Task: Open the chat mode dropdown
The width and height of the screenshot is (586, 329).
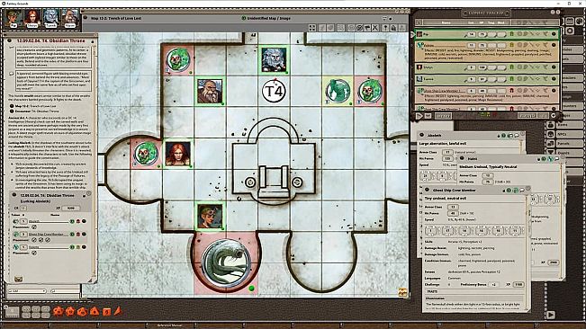Action: click(27, 291)
